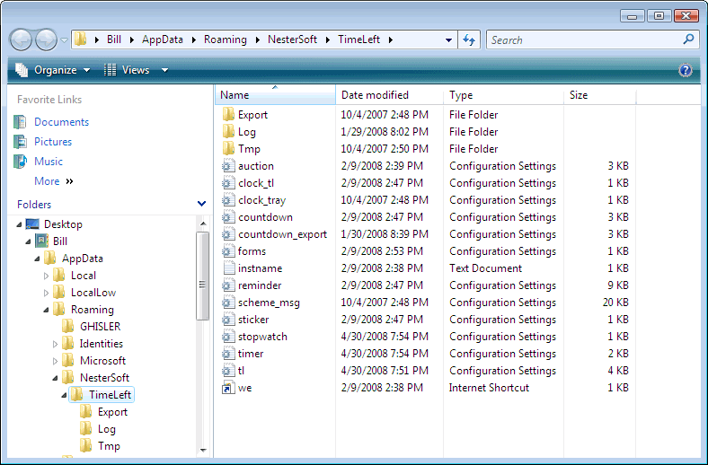Refresh the folder view with the refresh icon
This screenshot has width=708, height=465.
coord(469,39)
